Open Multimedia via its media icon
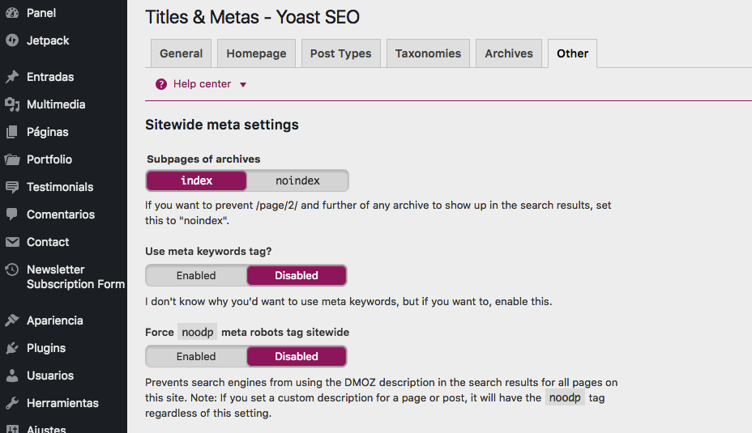The height and width of the screenshot is (433, 752). point(12,104)
